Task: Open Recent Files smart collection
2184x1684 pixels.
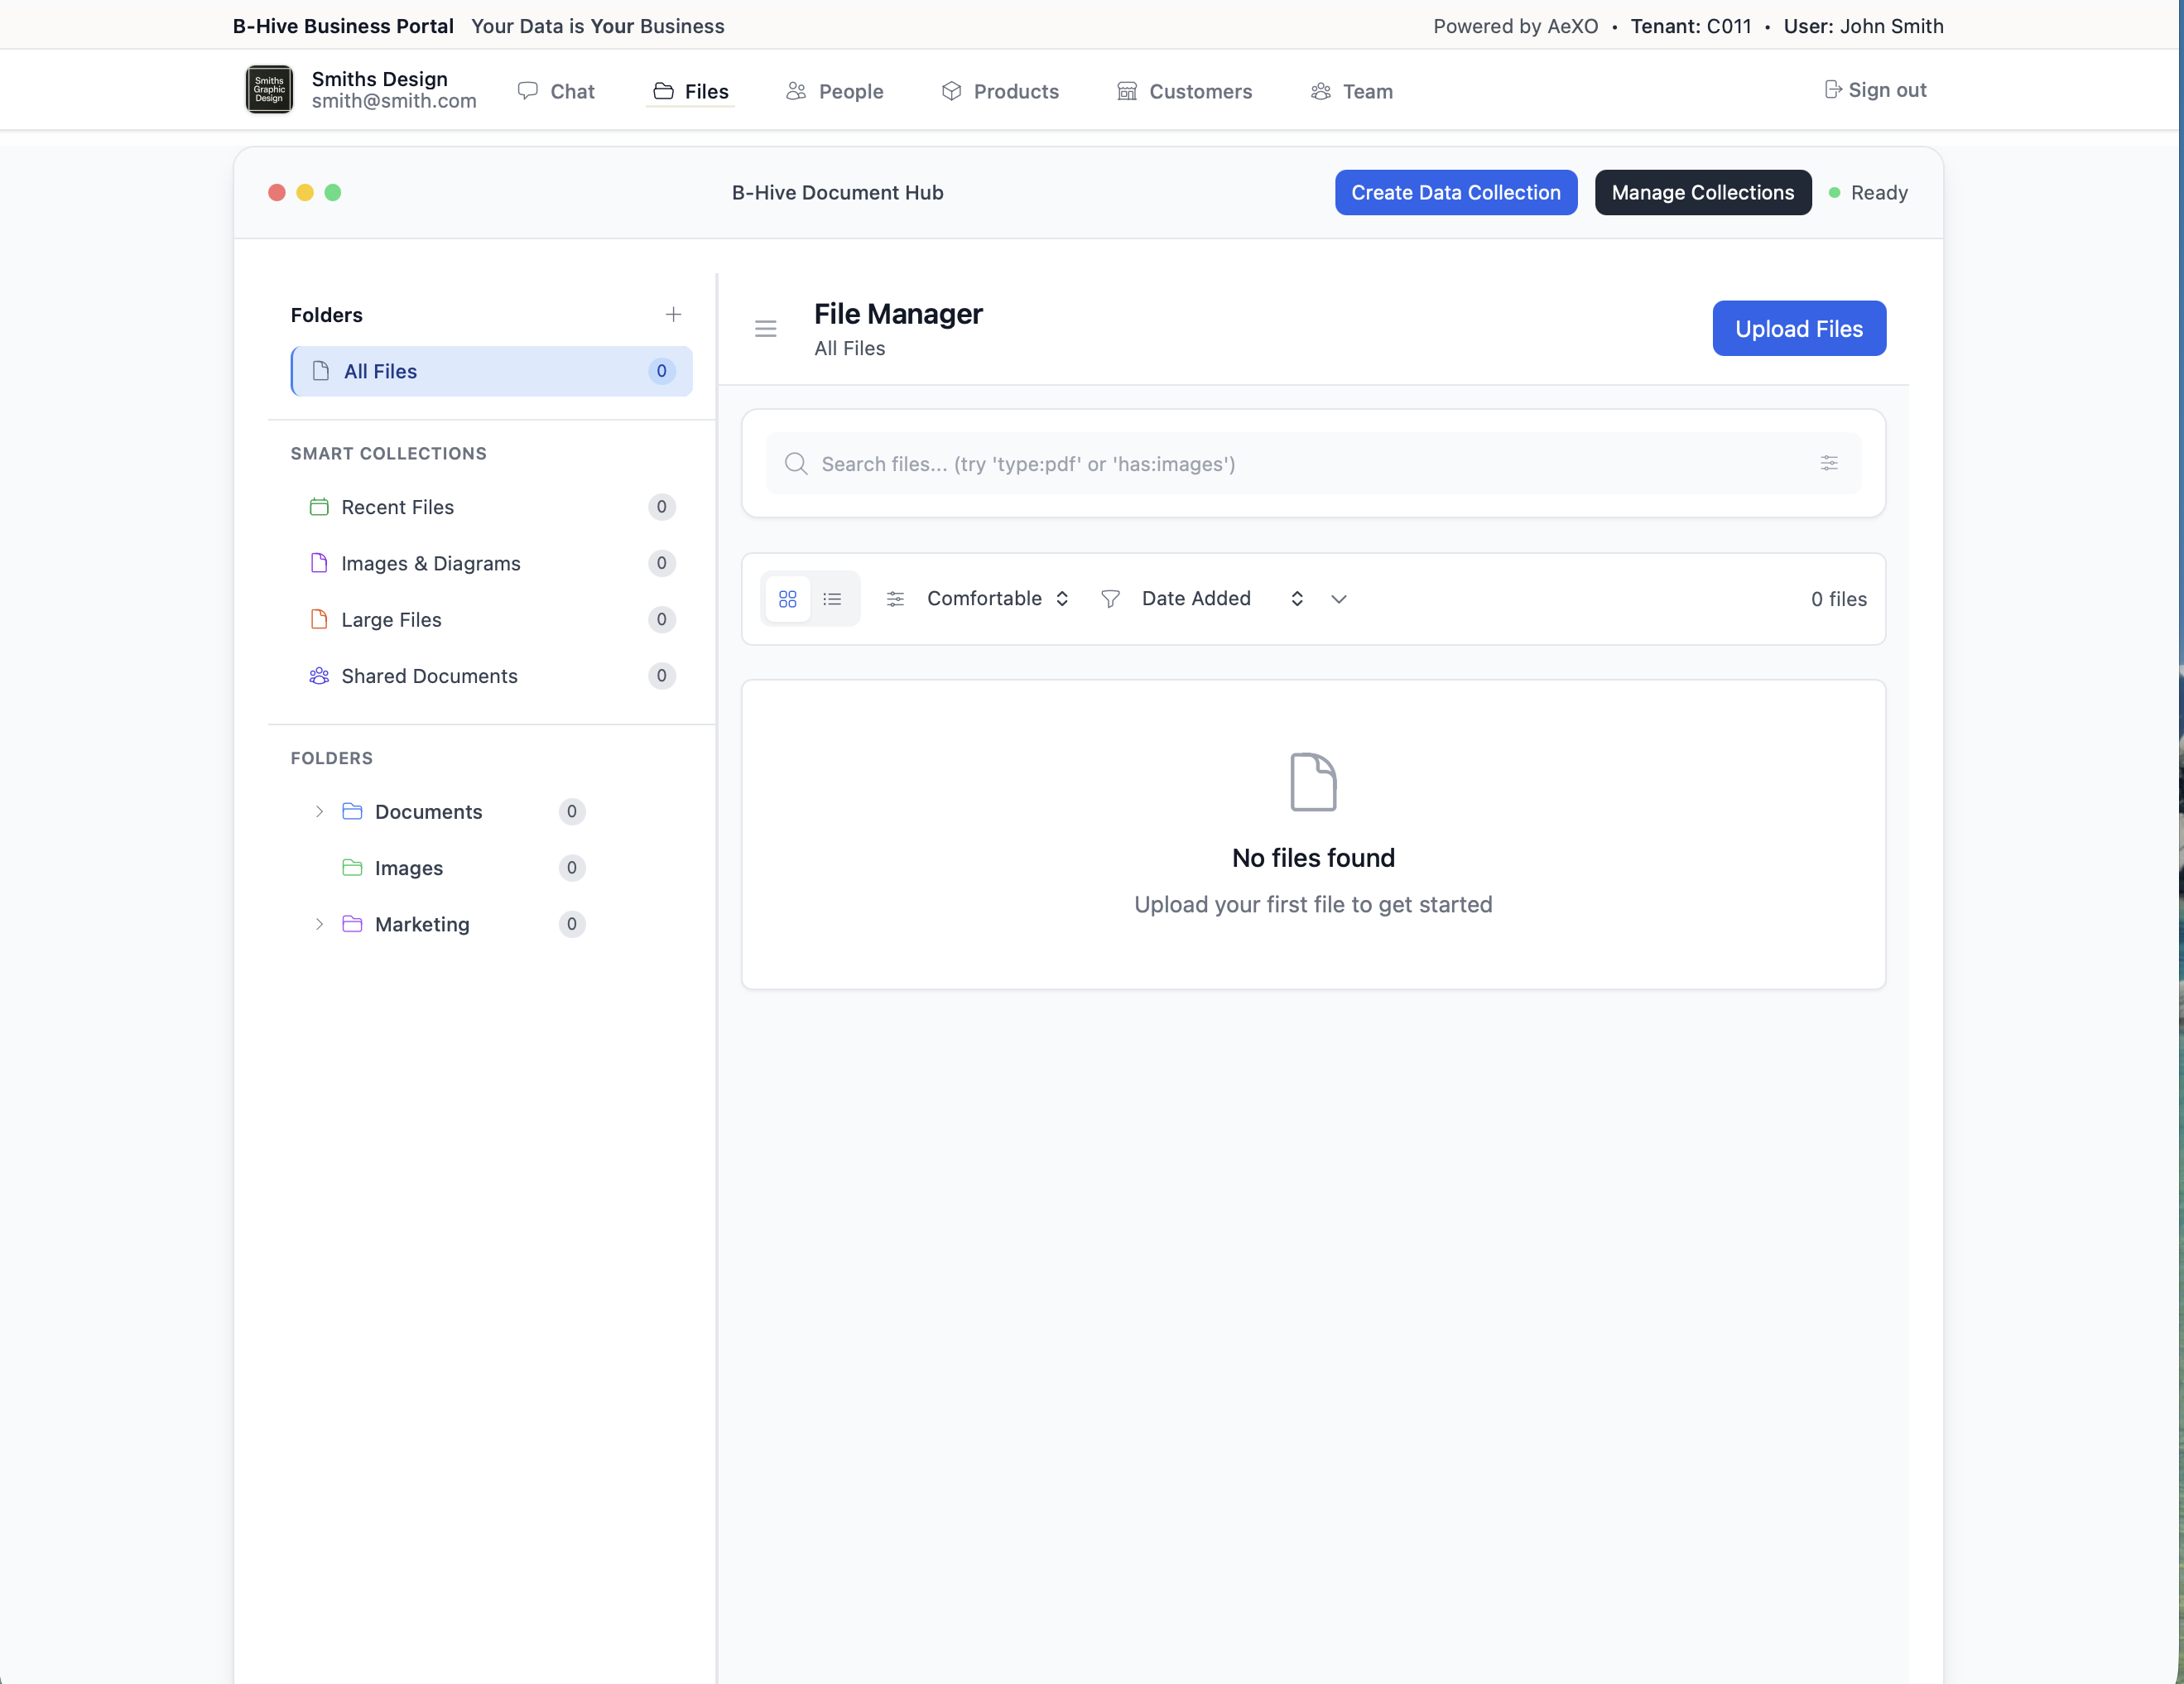Action: coord(397,507)
